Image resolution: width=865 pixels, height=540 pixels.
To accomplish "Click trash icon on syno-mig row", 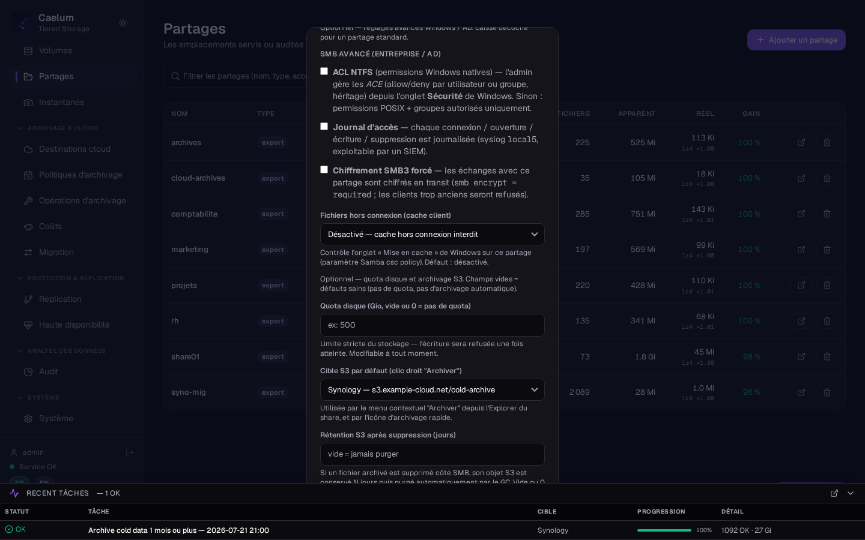I will [827, 392].
